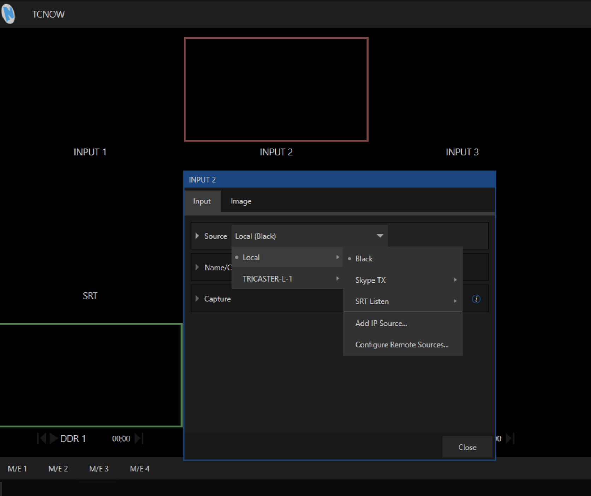Screen dimensions: 591x496
Task: Switch to the Input tab
Action: pos(202,201)
